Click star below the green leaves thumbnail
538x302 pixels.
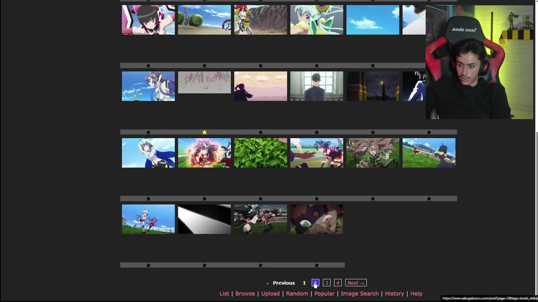[261, 199]
